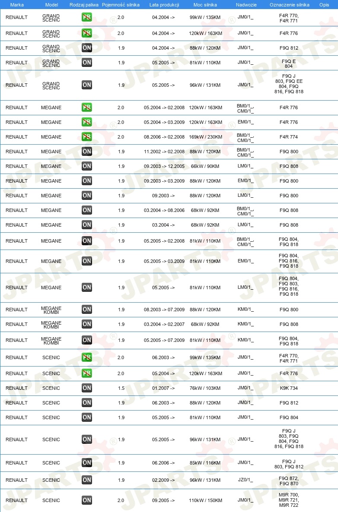Click the diesel ON icon in the Grand Scenic 81kW / 110KM row
338x512 pixels.
(x=86, y=62)
